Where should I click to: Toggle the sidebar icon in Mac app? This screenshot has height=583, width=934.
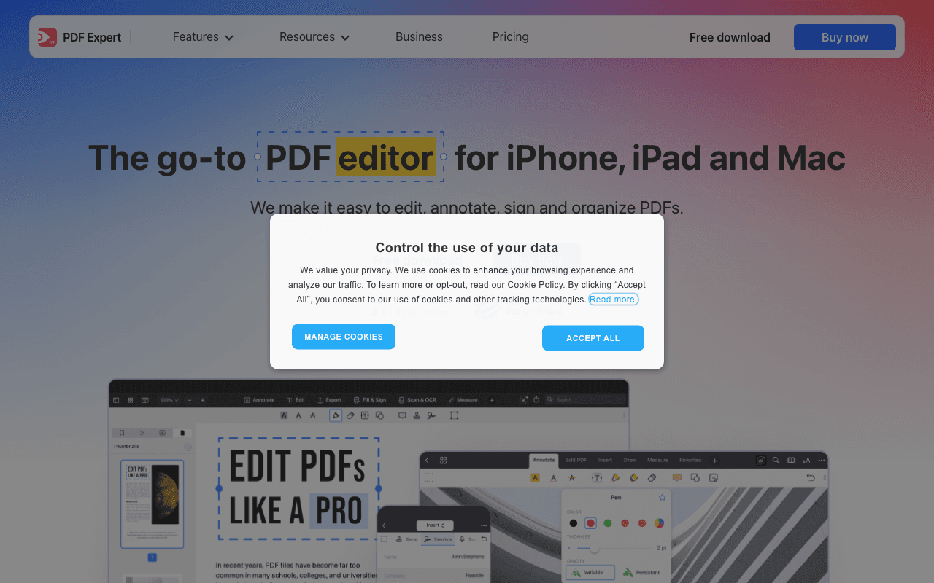pos(116,400)
